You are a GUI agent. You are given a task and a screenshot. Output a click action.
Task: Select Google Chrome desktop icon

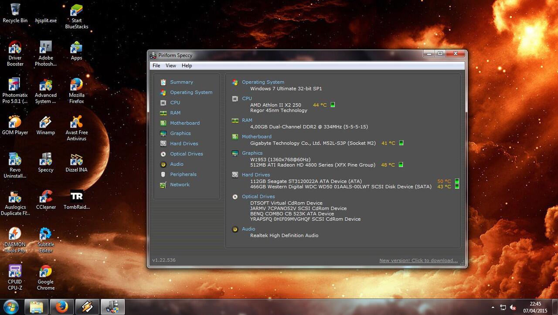click(46, 278)
